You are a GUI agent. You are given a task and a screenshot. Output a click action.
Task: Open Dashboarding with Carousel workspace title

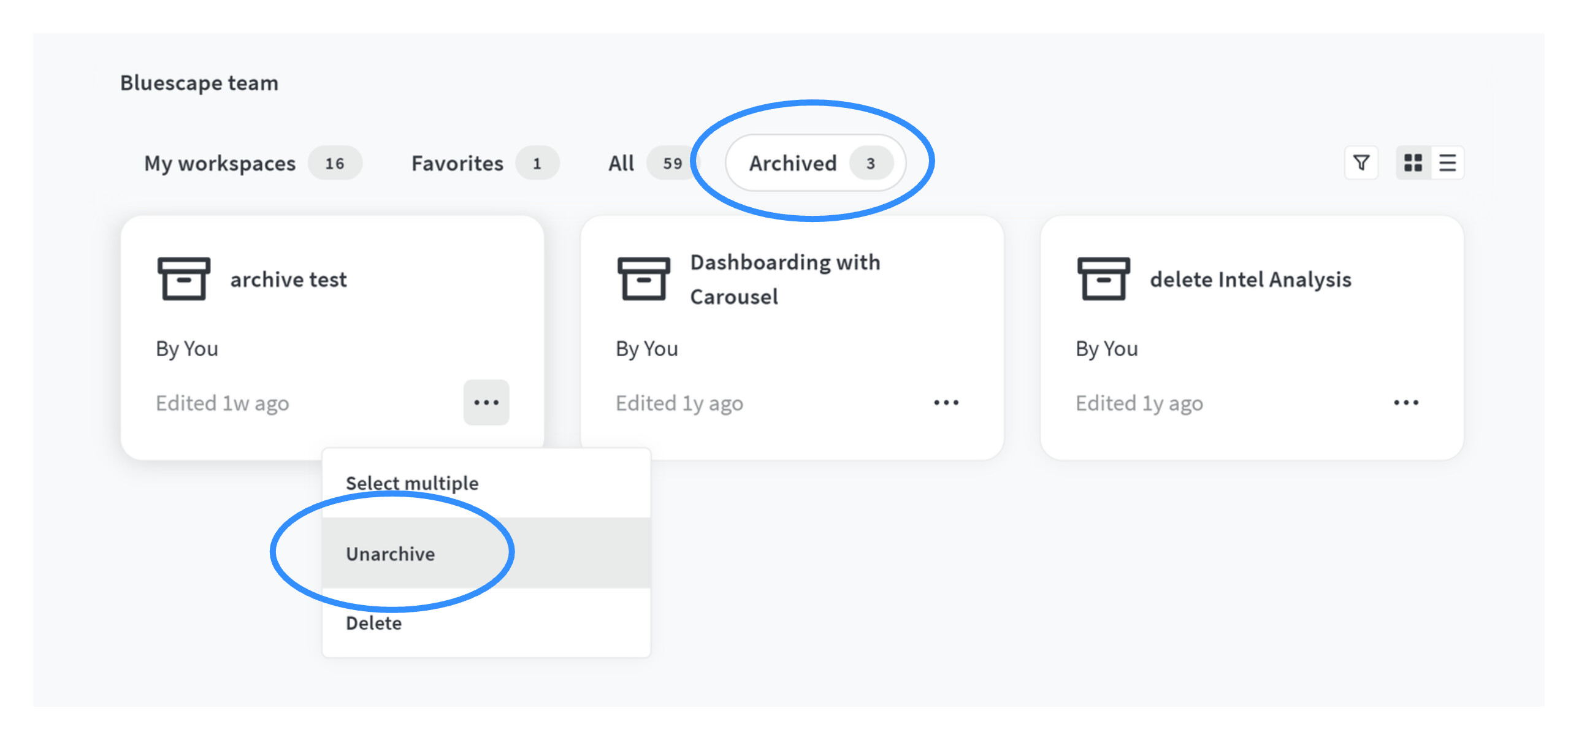coord(785,280)
